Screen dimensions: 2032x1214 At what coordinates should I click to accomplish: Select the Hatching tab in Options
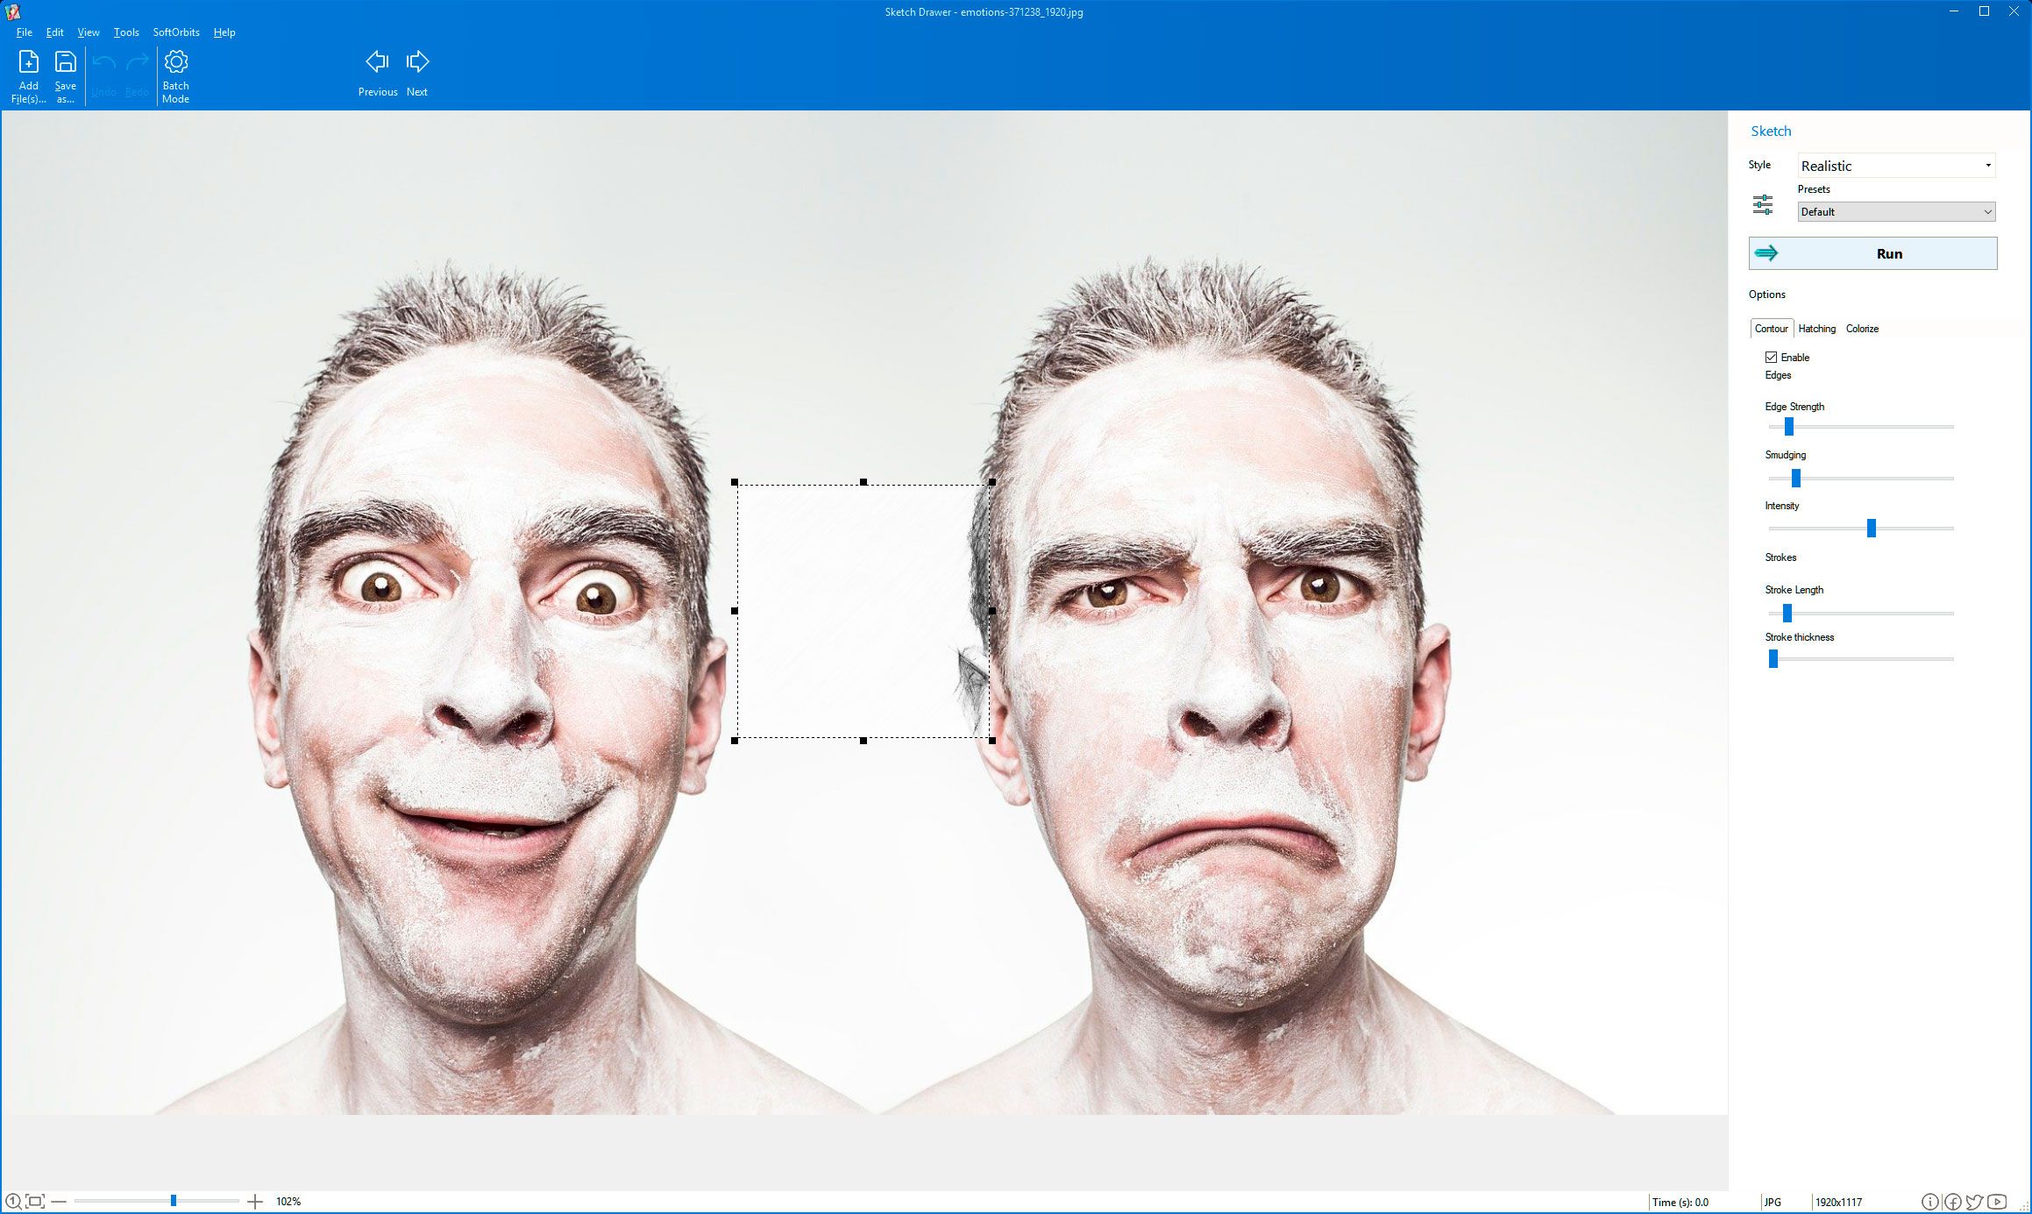pos(1816,328)
